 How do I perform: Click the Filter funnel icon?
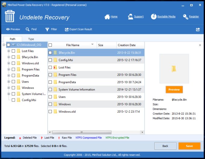(47, 30)
